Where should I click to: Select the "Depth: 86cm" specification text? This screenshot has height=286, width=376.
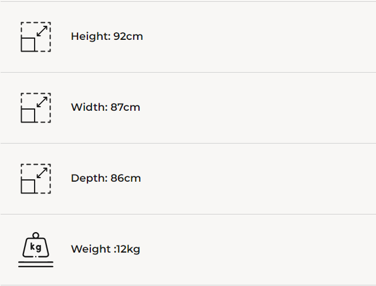pyautogui.click(x=106, y=178)
